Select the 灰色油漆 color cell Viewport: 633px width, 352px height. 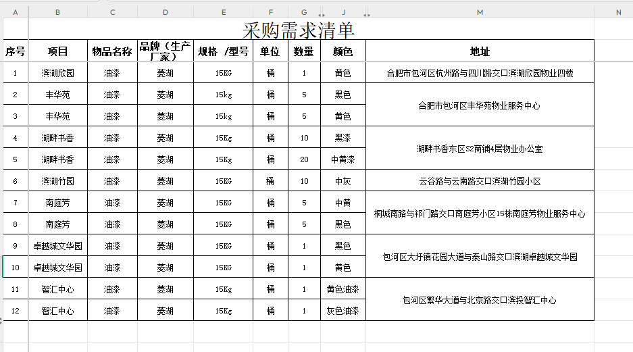[x=343, y=311]
